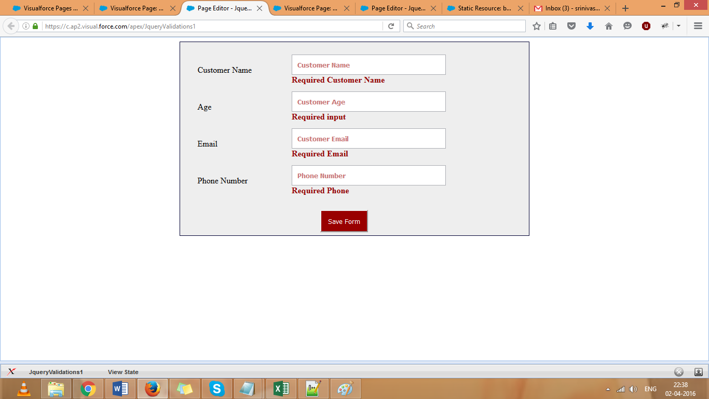Launch Skype from the taskbar
The height and width of the screenshot is (399, 709).
click(216, 388)
